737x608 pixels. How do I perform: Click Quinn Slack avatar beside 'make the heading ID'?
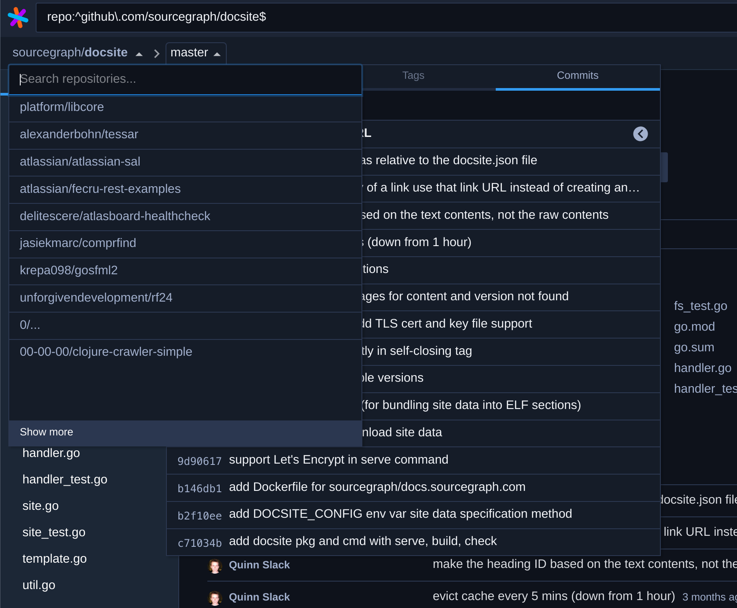tap(215, 566)
